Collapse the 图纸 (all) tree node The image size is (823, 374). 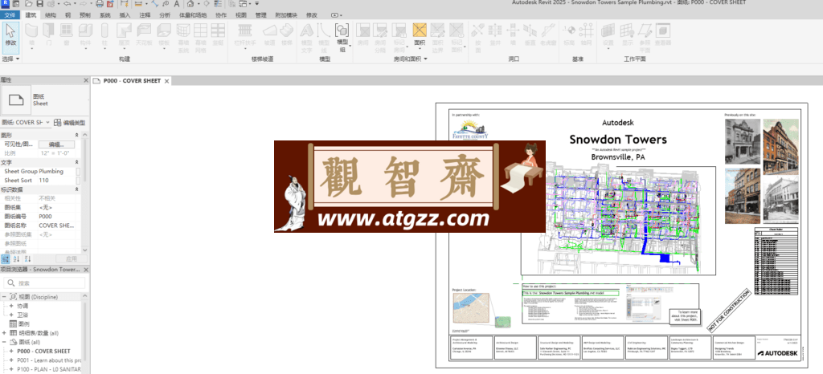click(4, 342)
